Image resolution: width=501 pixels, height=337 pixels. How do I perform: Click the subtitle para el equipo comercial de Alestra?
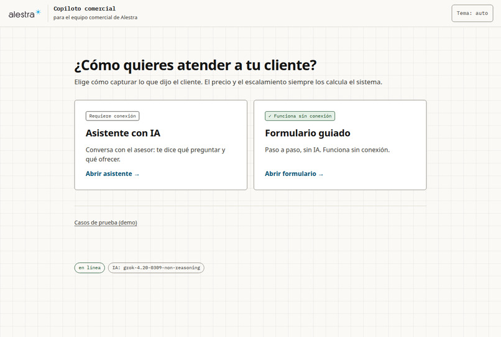tap(95, 17)
